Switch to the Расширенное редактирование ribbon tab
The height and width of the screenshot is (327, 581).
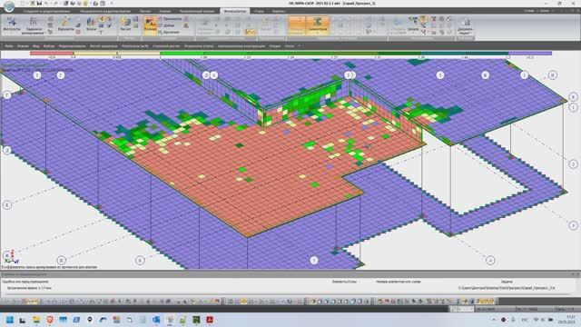tap(105, 11)
